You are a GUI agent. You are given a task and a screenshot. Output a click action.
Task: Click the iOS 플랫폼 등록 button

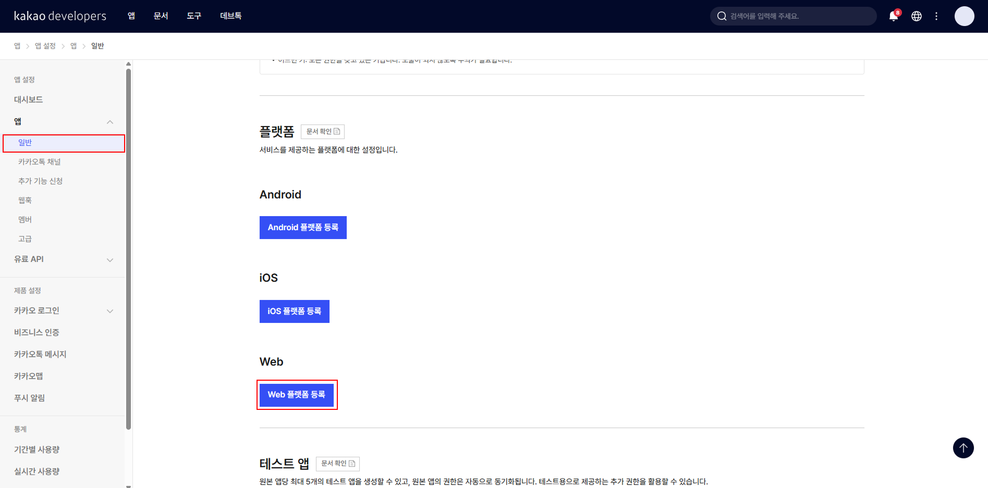(x=295, y=311)
